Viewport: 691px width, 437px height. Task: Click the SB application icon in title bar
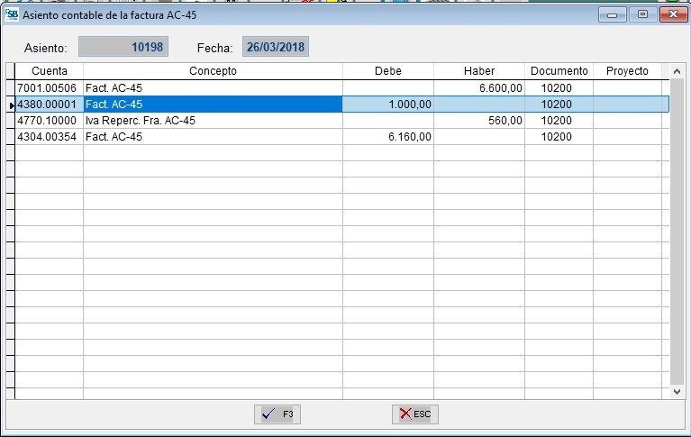(x=12, y=15)
